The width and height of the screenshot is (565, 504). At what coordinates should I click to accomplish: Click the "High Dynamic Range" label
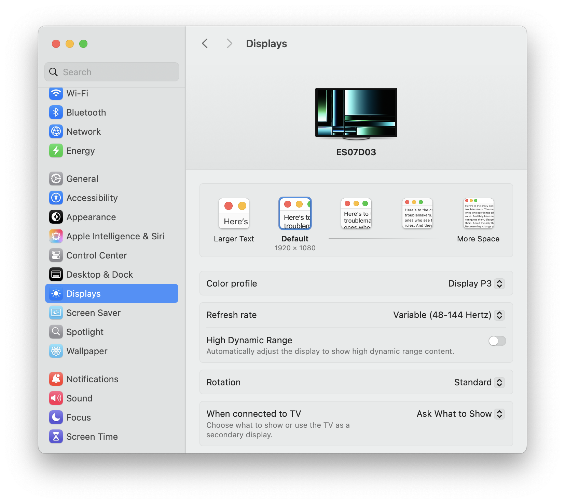249,340
